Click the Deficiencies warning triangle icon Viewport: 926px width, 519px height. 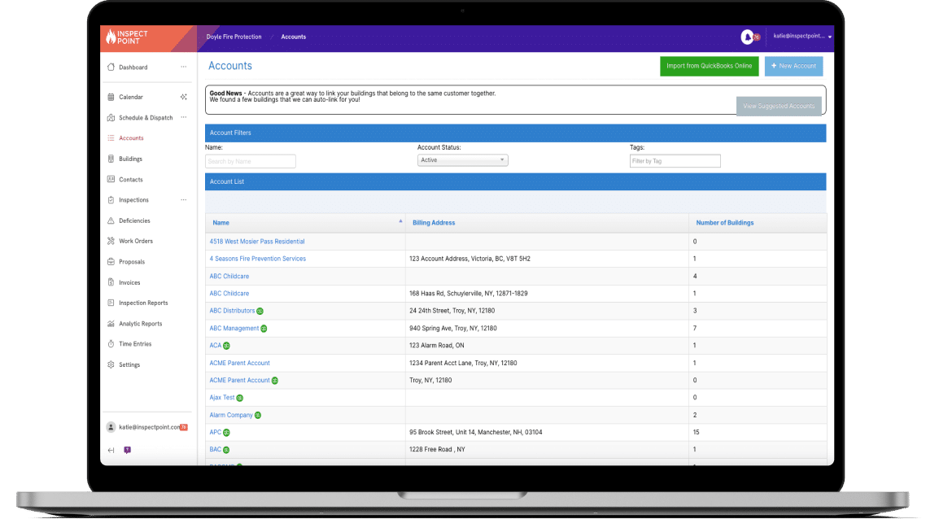(111, 220)
